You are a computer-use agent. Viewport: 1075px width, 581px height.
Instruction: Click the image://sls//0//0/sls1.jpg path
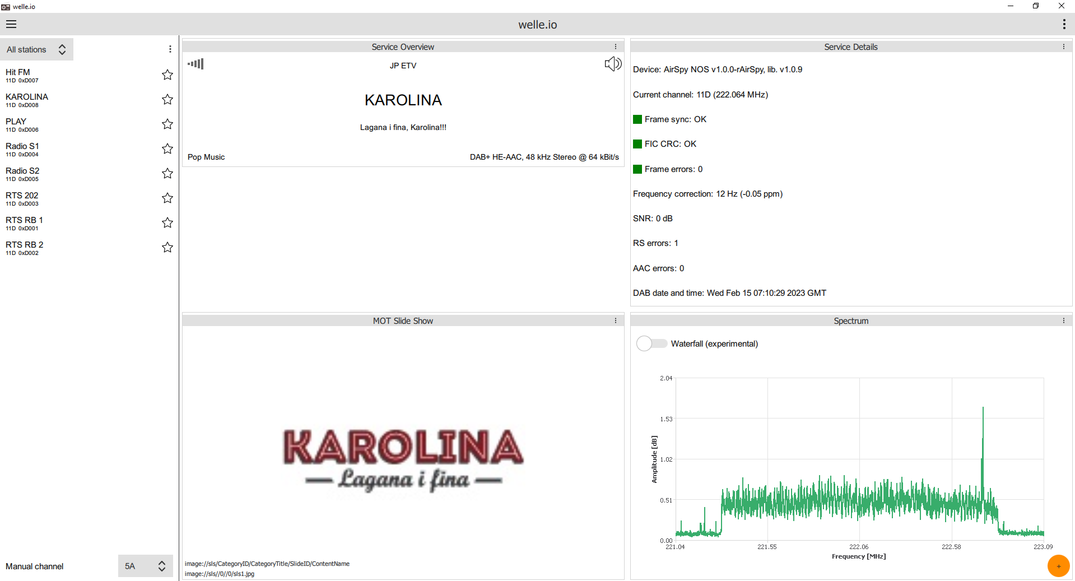[220, 574]
